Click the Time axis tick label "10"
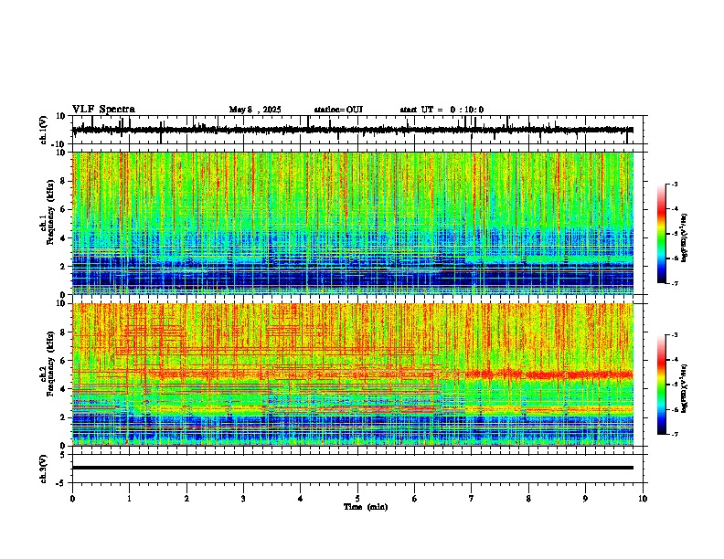Screen dimensions: 724x559 (x=643, y=499)
